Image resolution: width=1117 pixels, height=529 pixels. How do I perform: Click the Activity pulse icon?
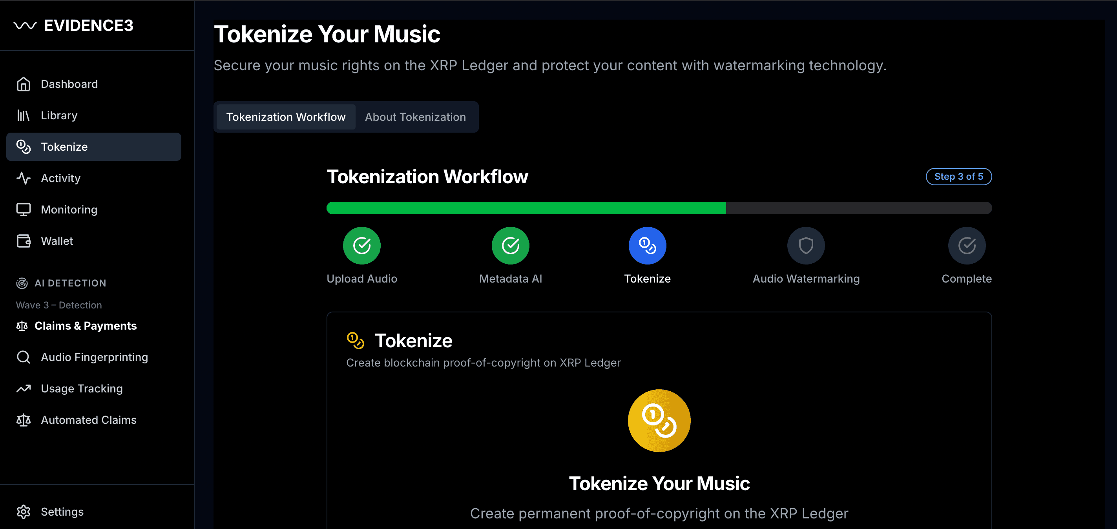point(24,178)
